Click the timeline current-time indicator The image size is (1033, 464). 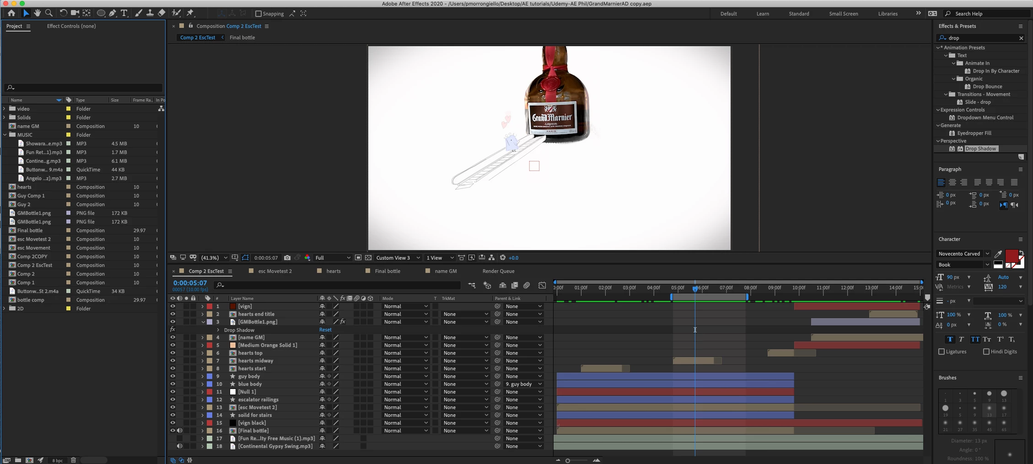[x=695, y=288]
